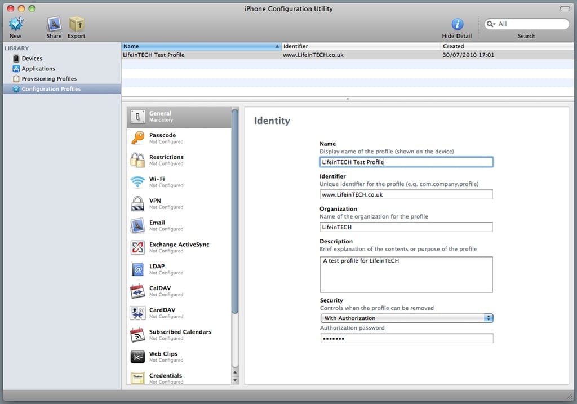Click the Web Clips scissors icon

pos(137,357)
